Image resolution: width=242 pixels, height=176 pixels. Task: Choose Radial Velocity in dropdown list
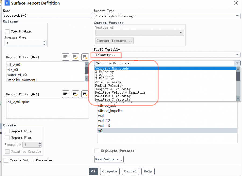109,86
